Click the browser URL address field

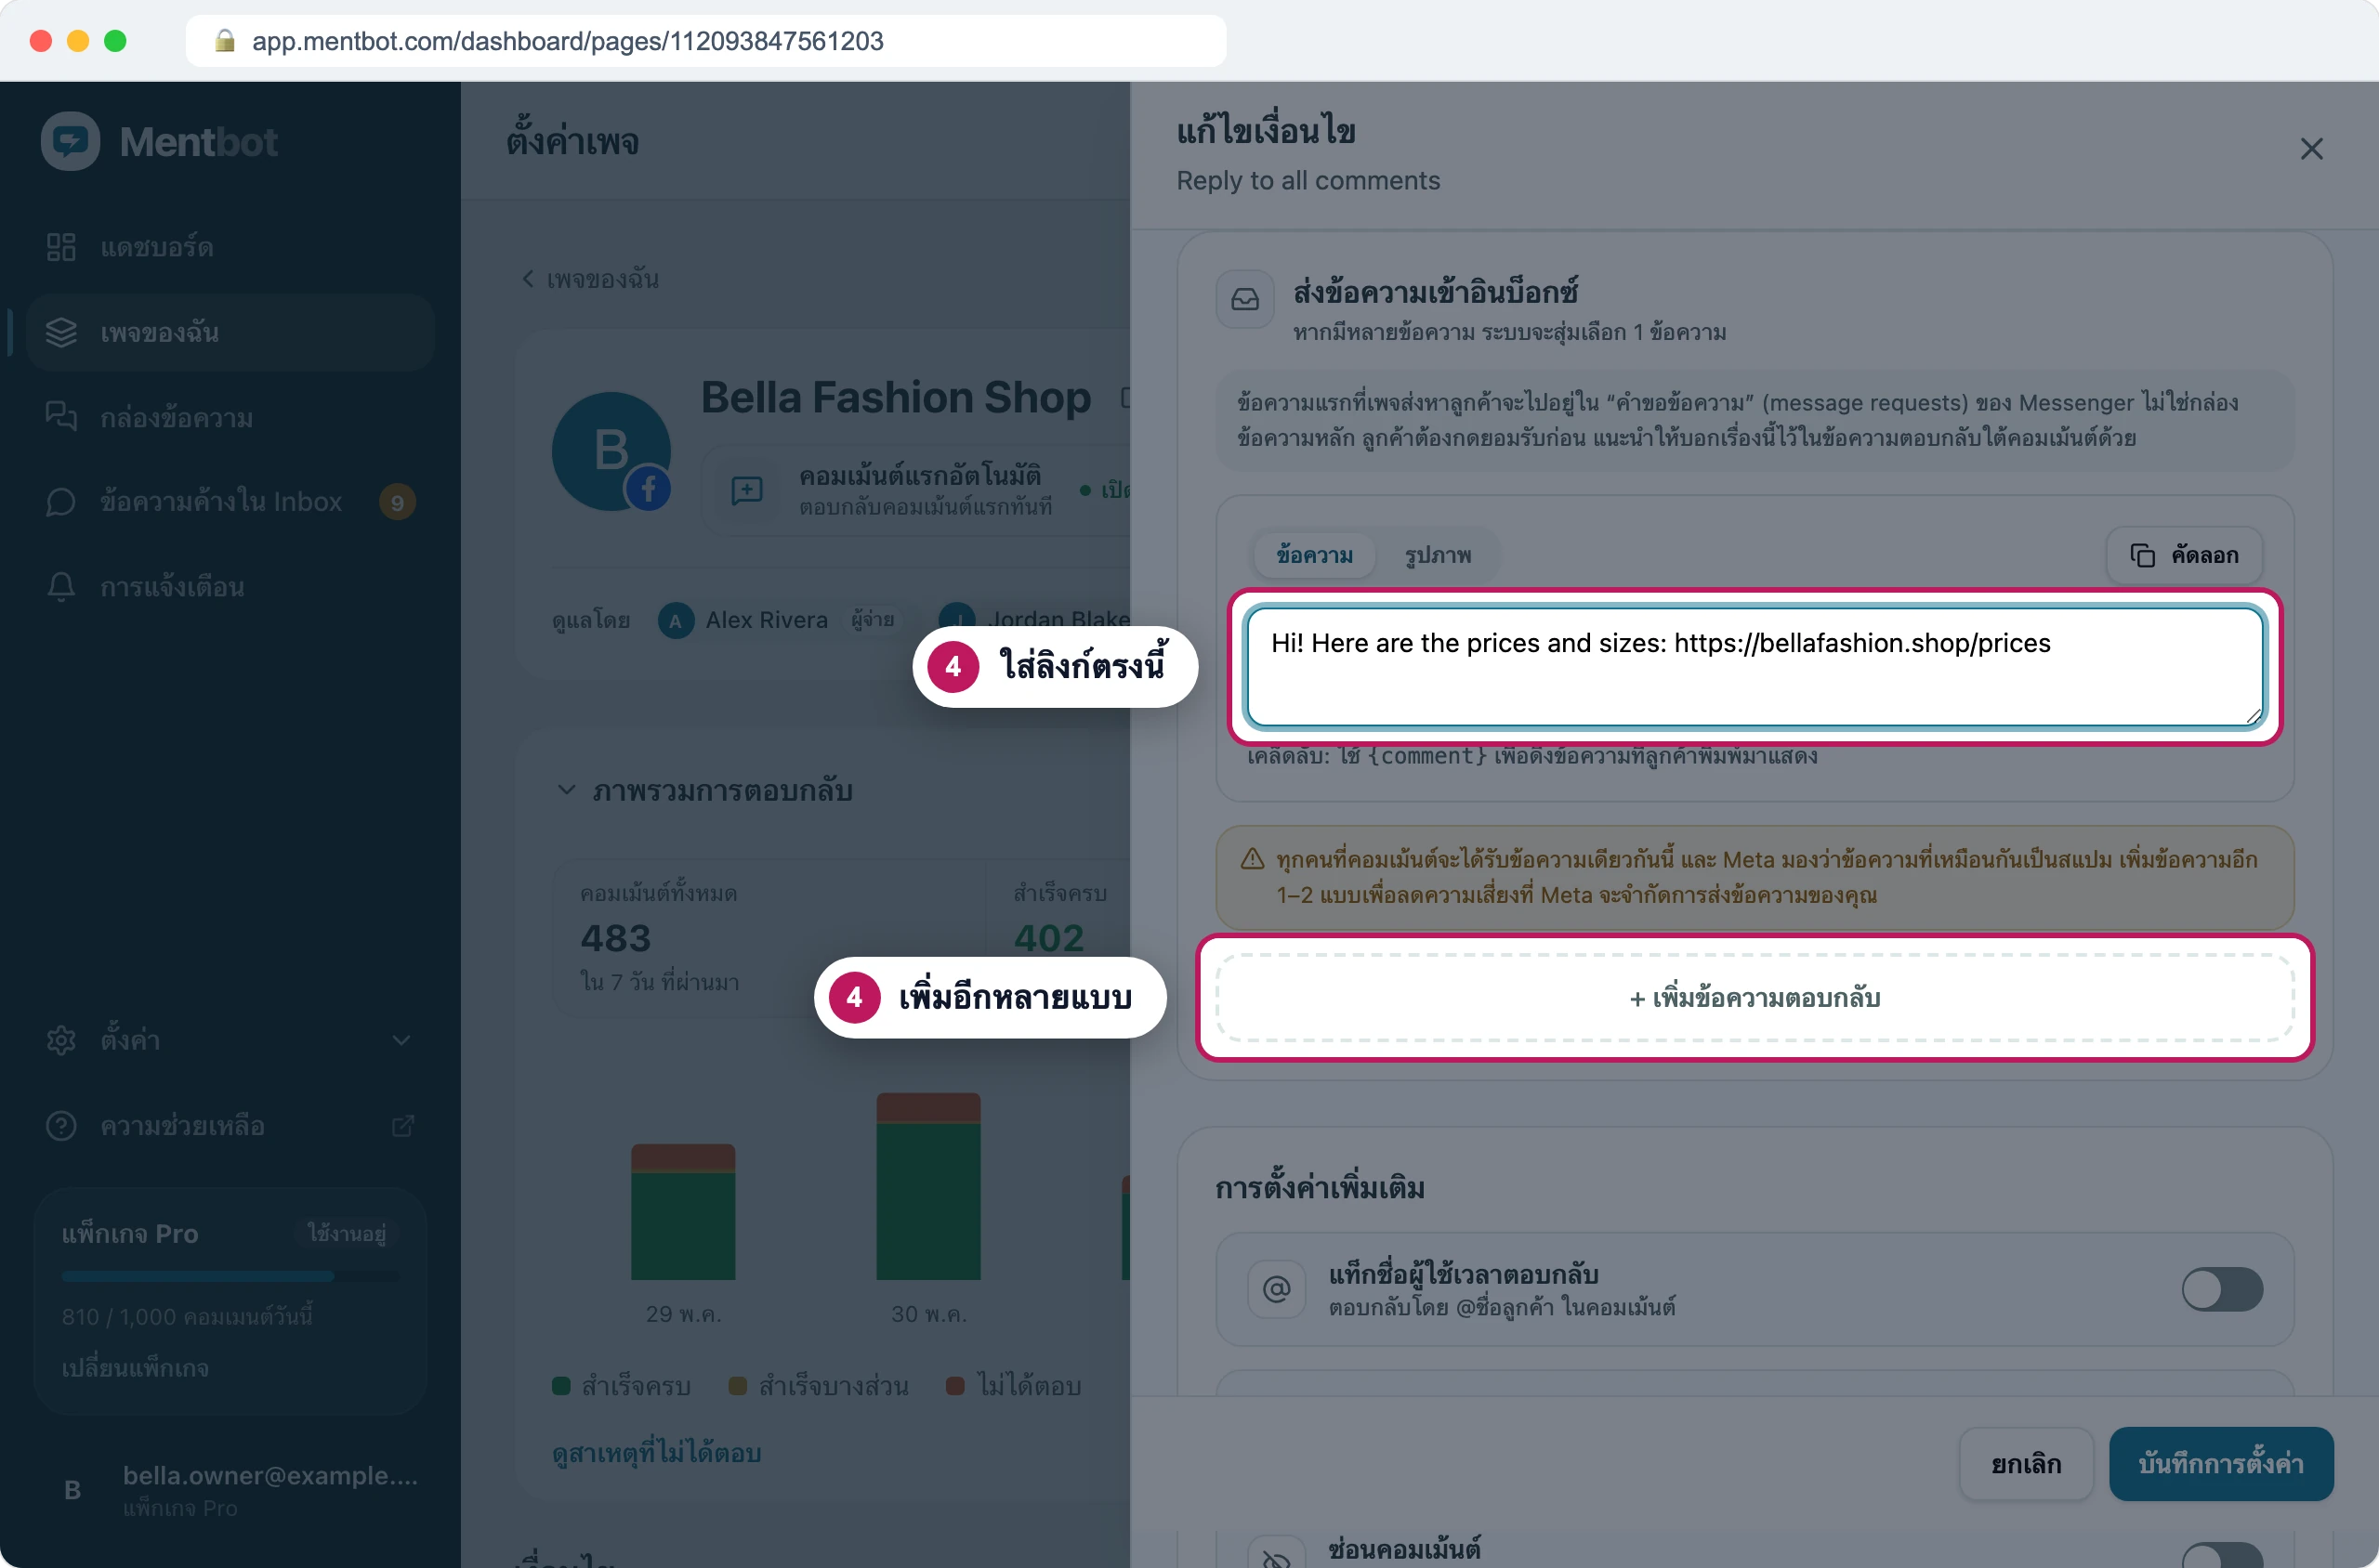click(705, 41)
